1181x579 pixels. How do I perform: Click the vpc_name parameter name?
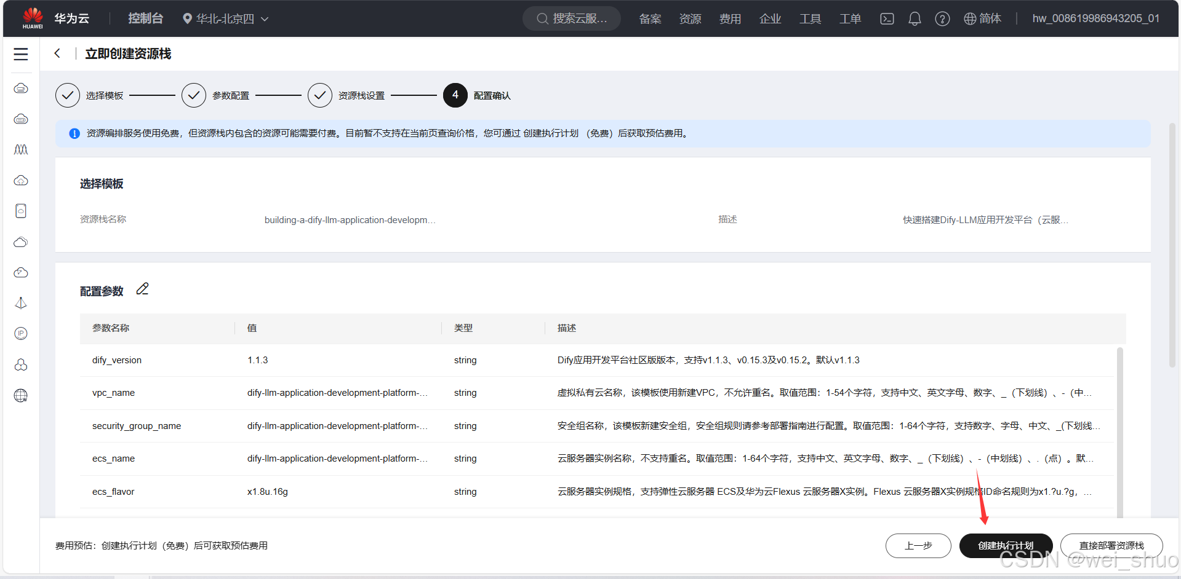coord(113,393)
